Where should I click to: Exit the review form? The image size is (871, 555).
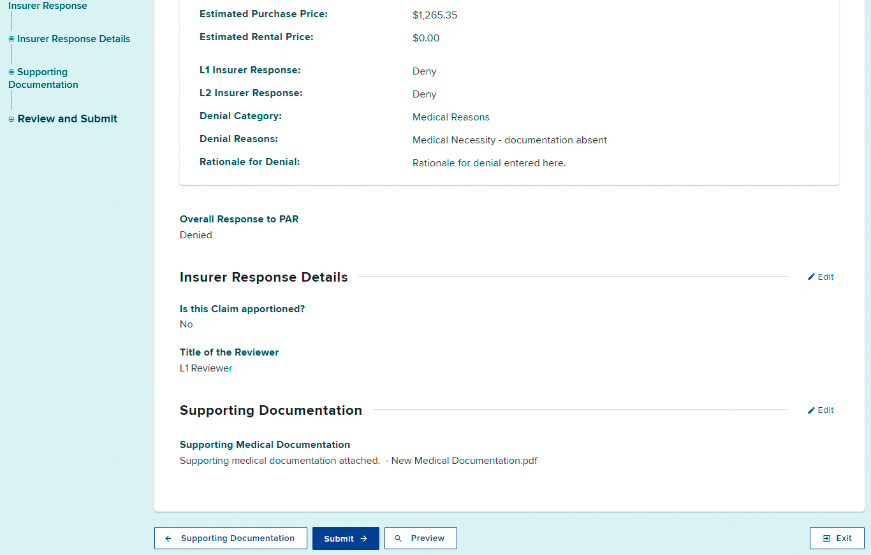point(837,538)
